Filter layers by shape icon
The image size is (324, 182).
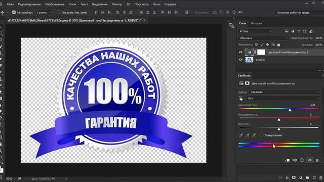tap(305, 31)
